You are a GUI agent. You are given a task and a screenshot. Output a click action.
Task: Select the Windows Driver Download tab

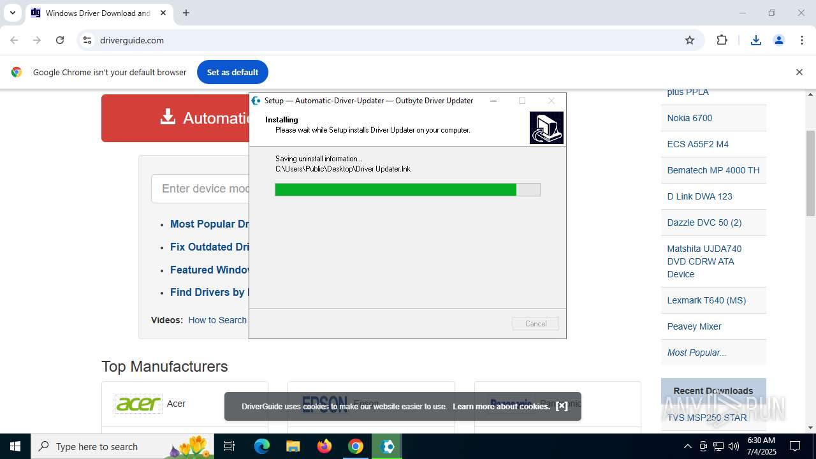pos(99,13)
